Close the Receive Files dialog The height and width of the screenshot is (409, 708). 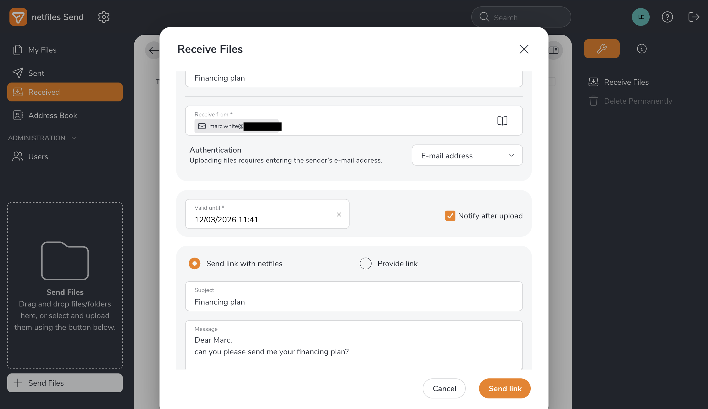coord(524,49)
